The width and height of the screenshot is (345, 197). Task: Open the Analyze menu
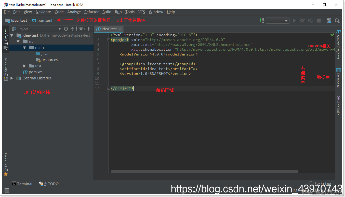click(x=74, y=12)
